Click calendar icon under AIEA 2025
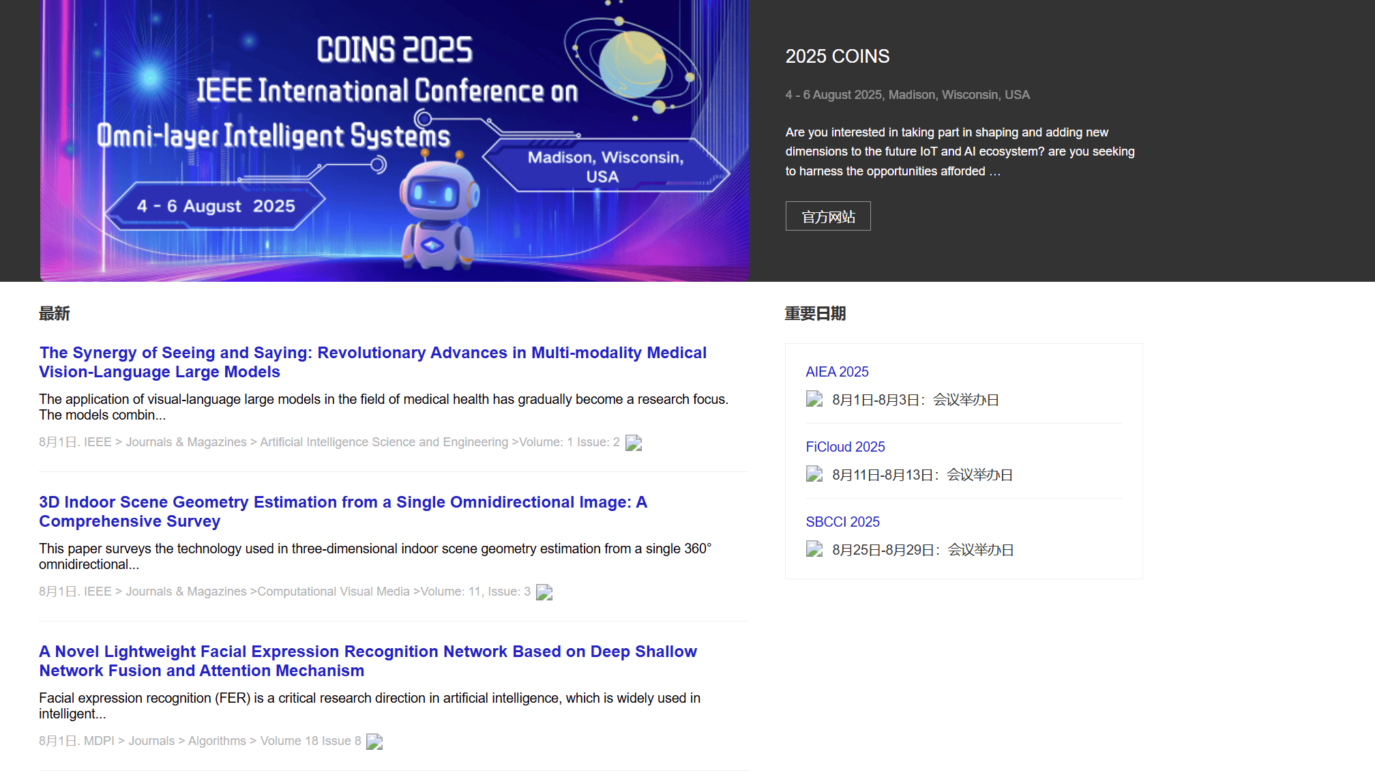Viewport: 1375px width, 773px height. point(814,399)
